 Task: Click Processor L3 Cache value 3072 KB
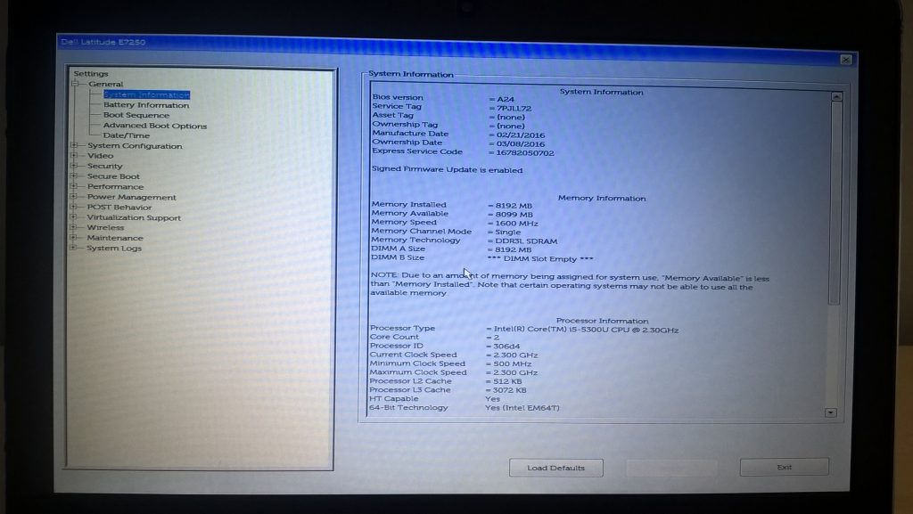509,390
